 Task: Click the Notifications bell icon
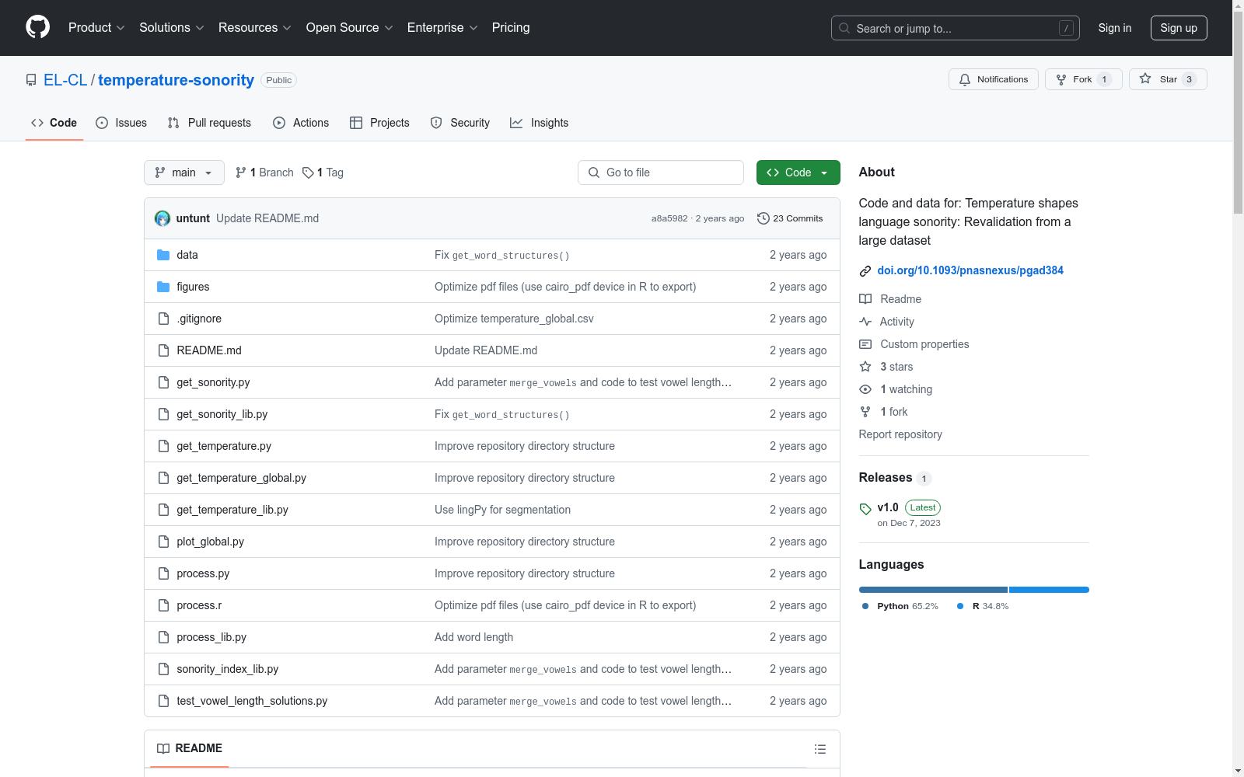965,79
